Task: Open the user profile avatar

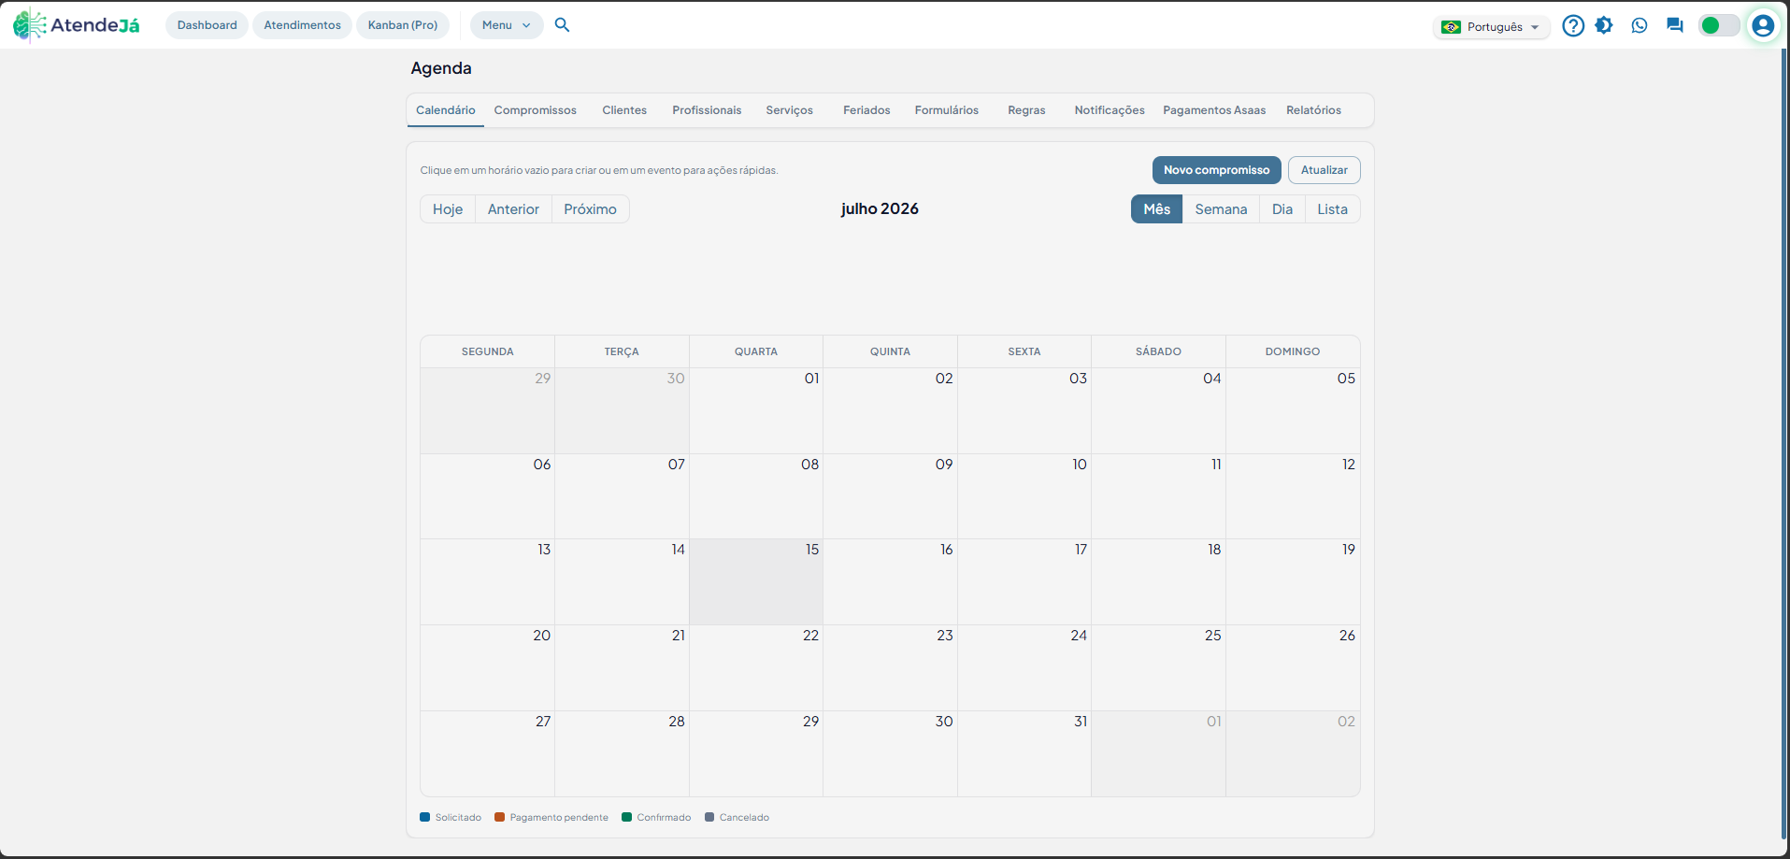Action: [x=1763, y=25]
